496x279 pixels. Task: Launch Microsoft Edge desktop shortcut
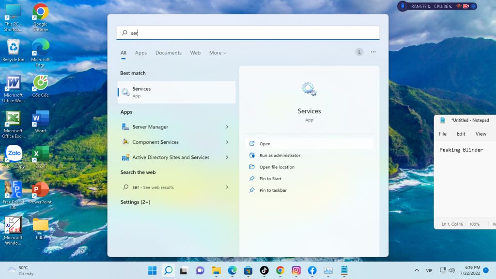[41, 53]
